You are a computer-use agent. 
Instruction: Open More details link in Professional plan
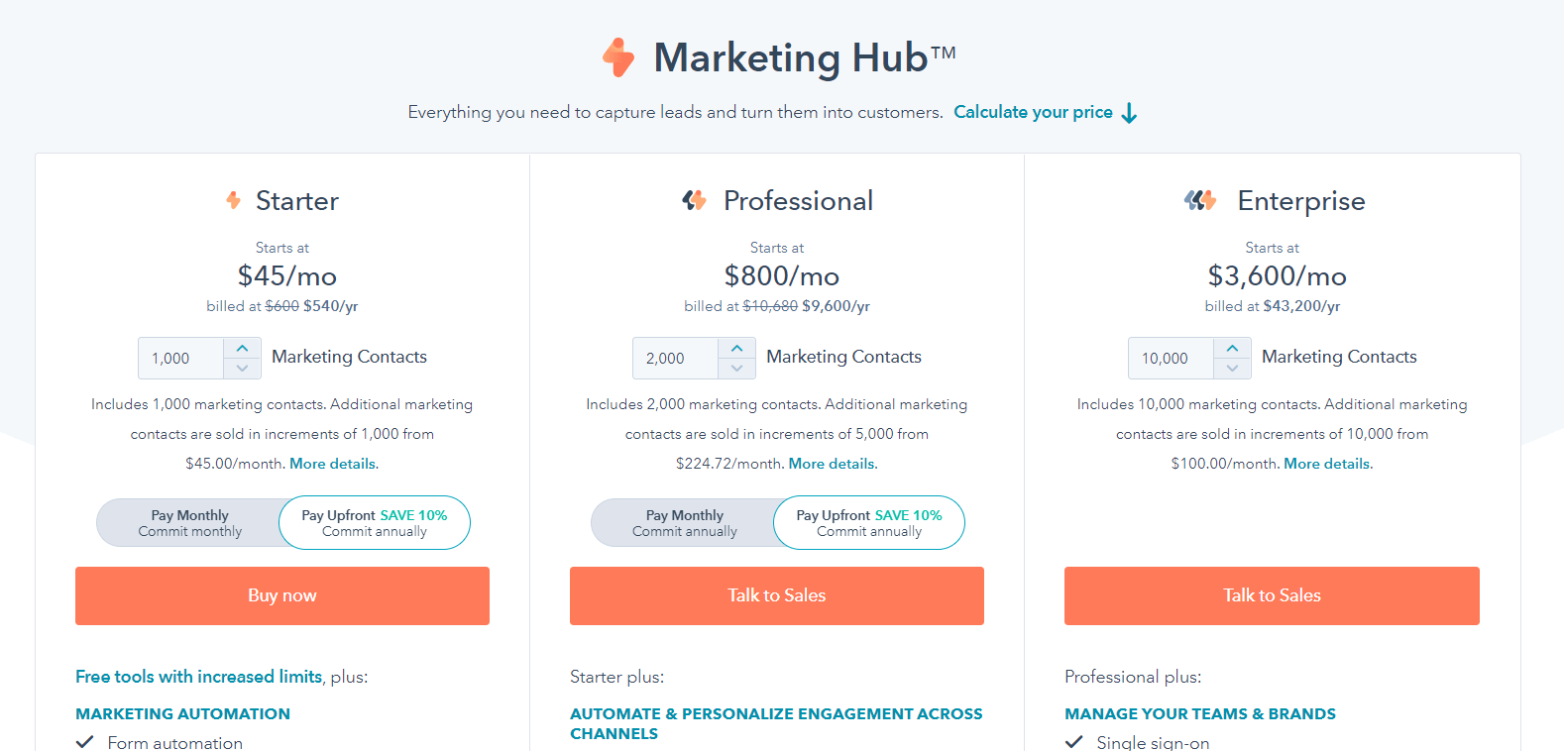833,464
